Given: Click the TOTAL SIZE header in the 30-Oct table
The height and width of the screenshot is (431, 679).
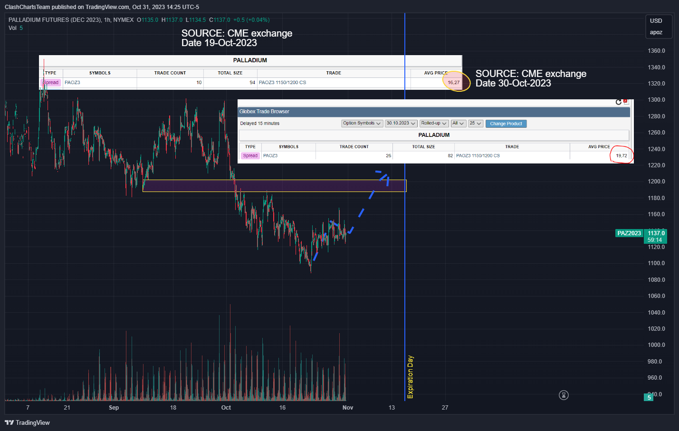Looking at the screenshot, I should coord(423,147).
